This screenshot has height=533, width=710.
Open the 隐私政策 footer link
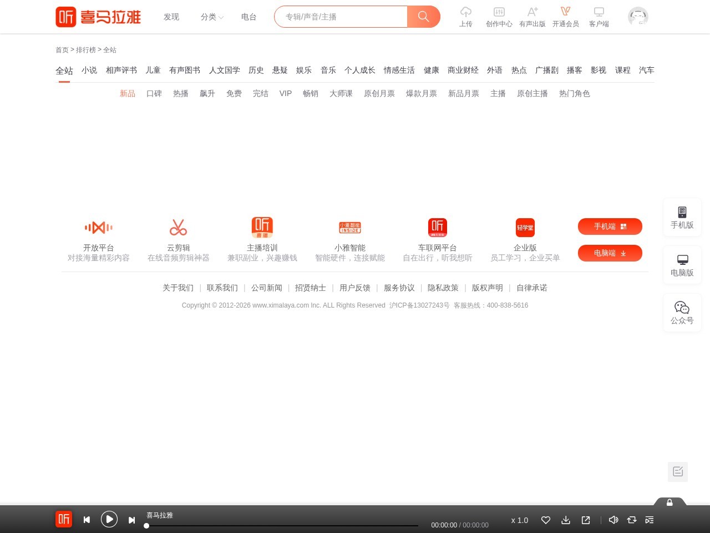443,288
